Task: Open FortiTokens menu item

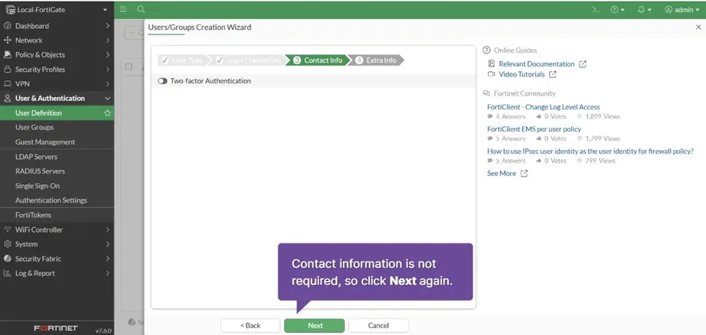Action: 57,215
